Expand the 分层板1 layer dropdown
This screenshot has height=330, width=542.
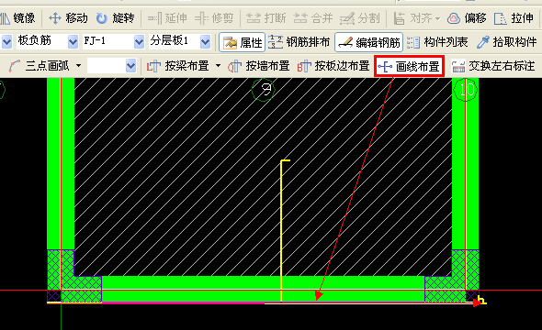click(206, 42)
